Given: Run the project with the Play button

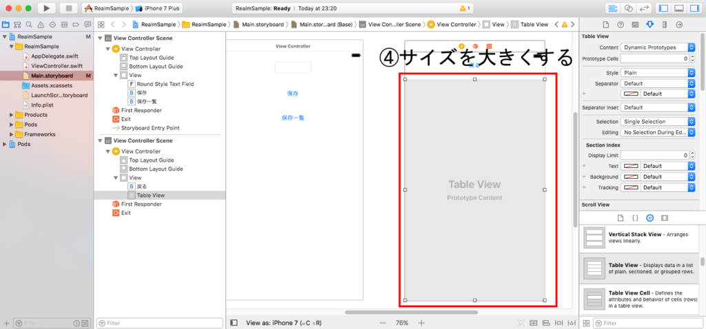Looking at the screenshot, I should click(46, 8).
